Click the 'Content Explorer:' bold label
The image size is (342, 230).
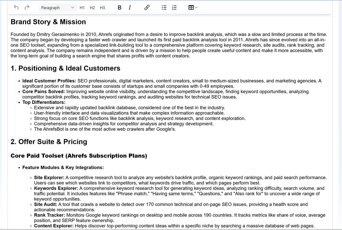pos(54,226)
